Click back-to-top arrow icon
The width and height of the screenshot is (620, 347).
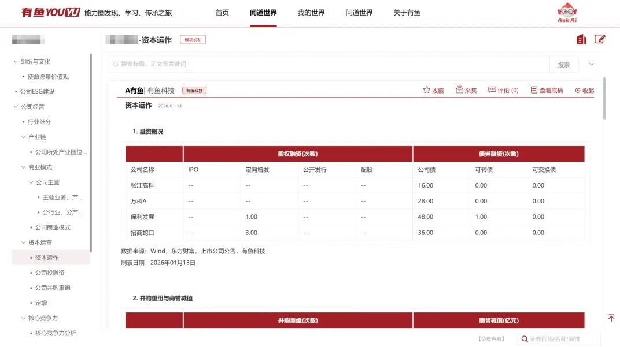pyautogui.click(x=611, y=318)
